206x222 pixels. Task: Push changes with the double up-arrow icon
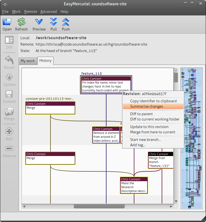point(66,22)
